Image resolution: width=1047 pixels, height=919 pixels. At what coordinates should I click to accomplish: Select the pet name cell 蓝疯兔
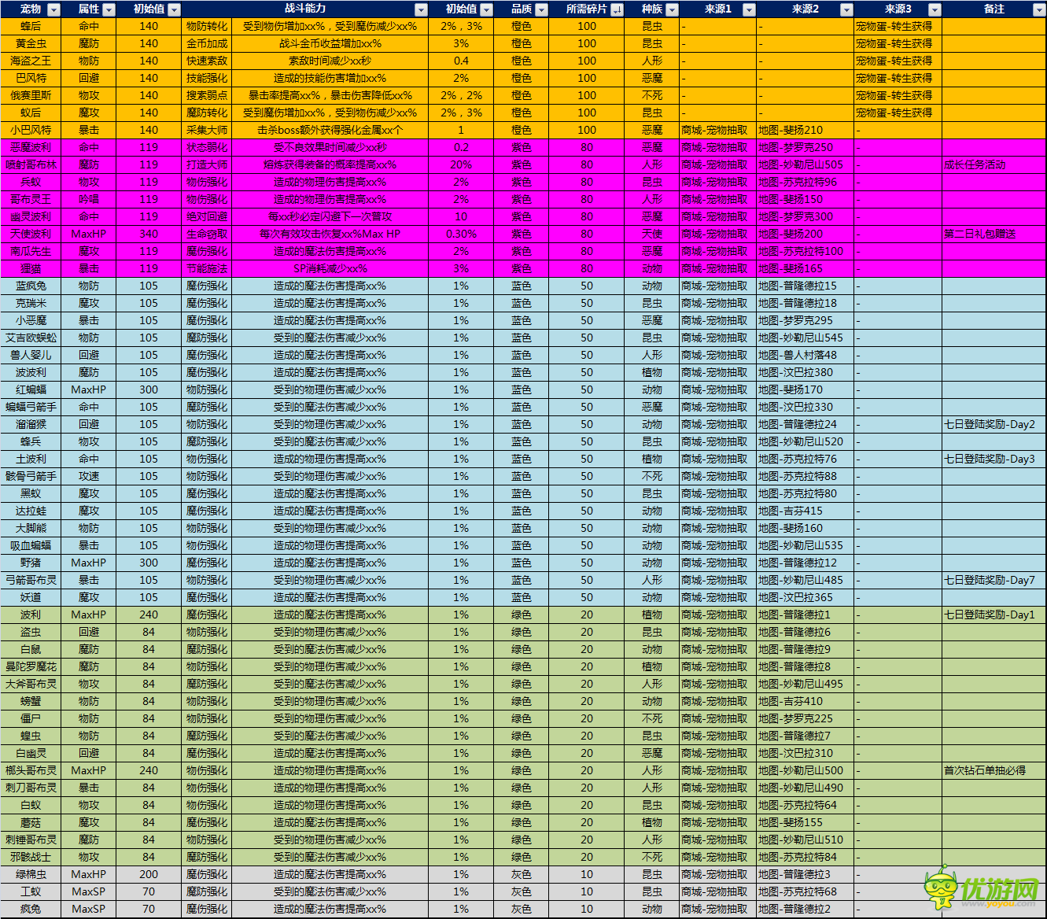[x=31, y=286]
